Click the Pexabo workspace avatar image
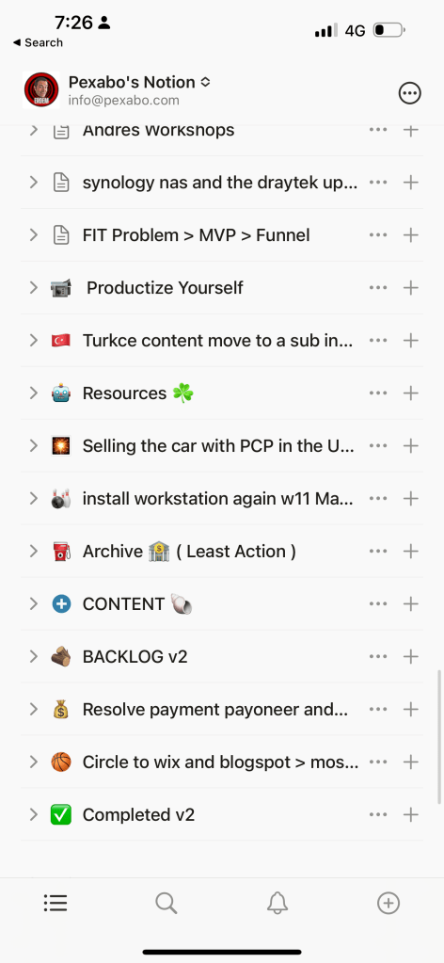 (x=41, y=89)
